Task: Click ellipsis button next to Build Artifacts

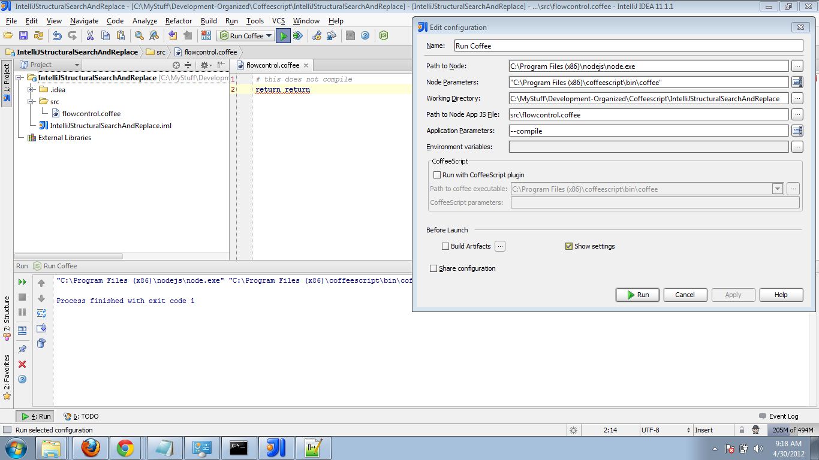Action: 500,246
